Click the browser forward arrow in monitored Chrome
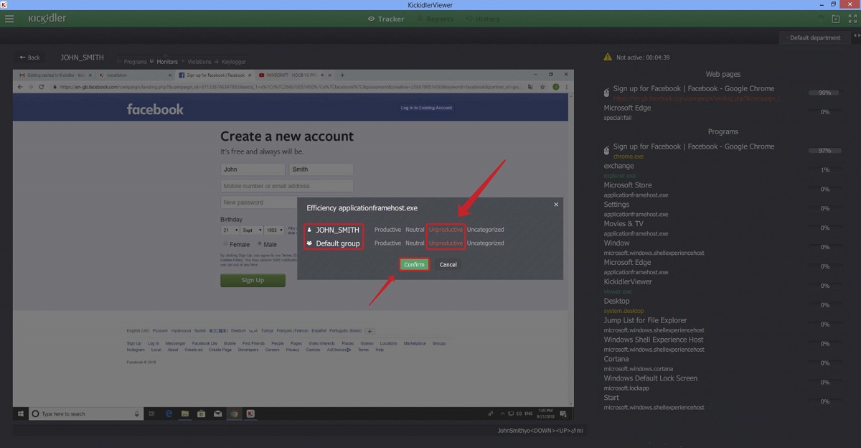 click(x=31, y=87)
